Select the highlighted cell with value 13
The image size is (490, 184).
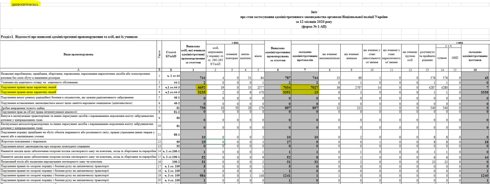(305, 92)
